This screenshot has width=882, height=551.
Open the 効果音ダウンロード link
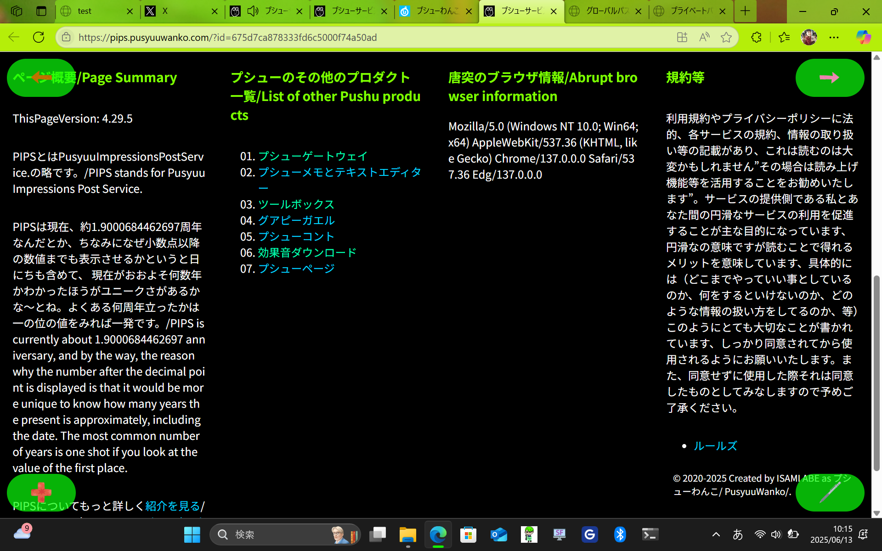(307, 253)
